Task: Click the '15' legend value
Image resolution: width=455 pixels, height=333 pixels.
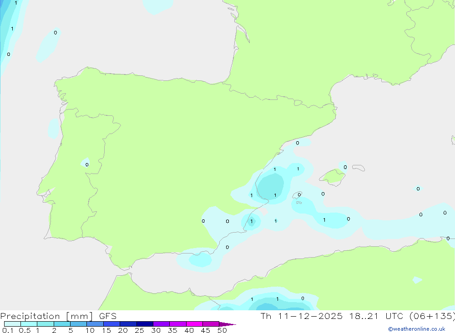Action: click(x=106, y=330)
